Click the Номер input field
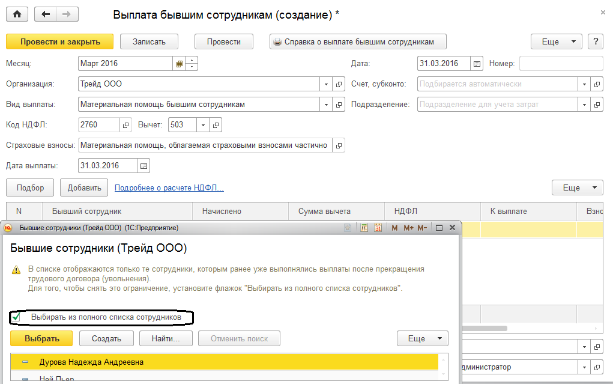 pyautogui.click(x=561, y=64)
